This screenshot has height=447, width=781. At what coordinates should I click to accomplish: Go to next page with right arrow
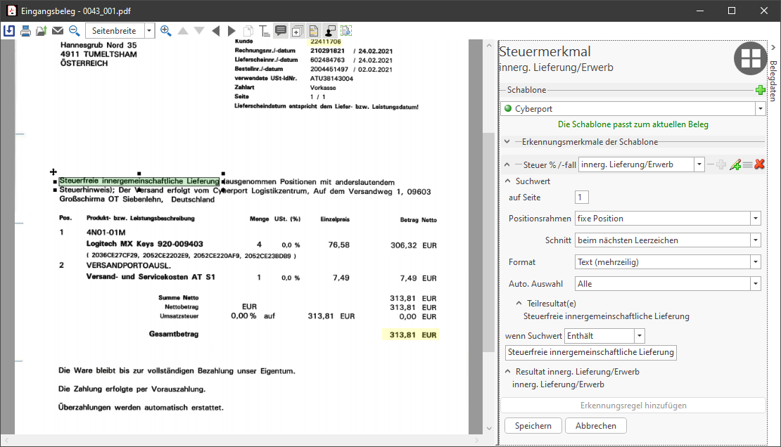pyautogui.click(x=231, y=31)
